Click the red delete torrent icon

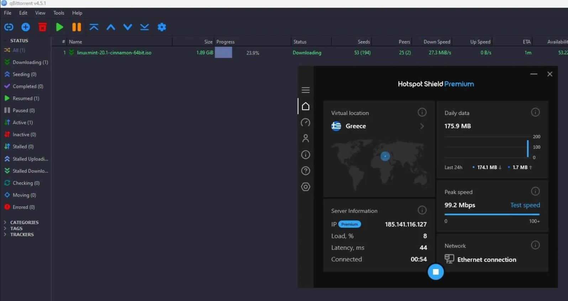pyautogui.click(x=42, y=27)
